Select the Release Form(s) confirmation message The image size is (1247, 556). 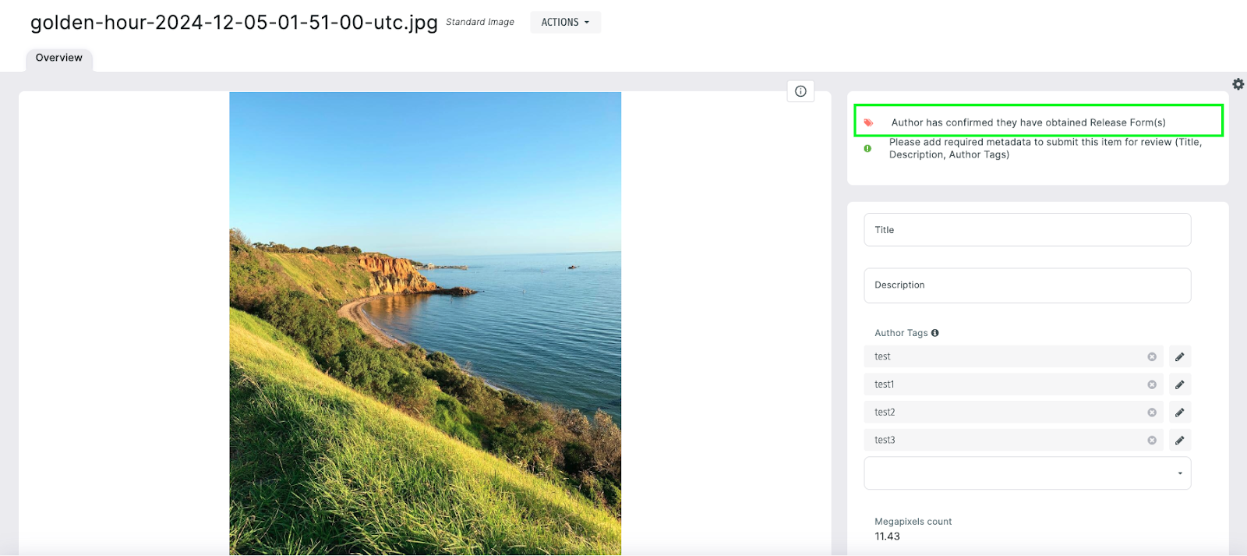pyautogui.click(x=1028, y=122)
